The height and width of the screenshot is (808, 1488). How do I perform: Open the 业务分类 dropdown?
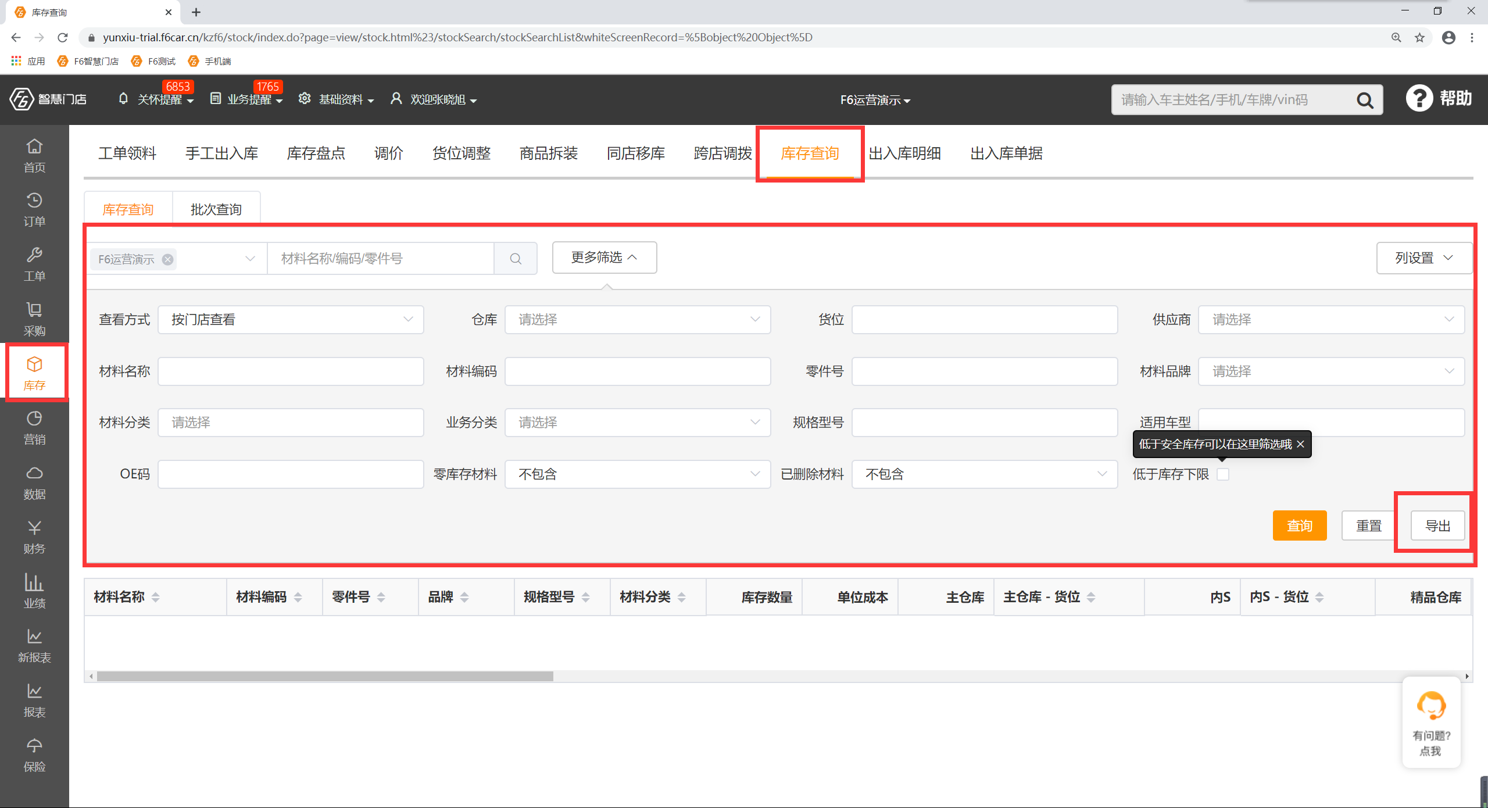pyautogui.click(x=638, y=423)
